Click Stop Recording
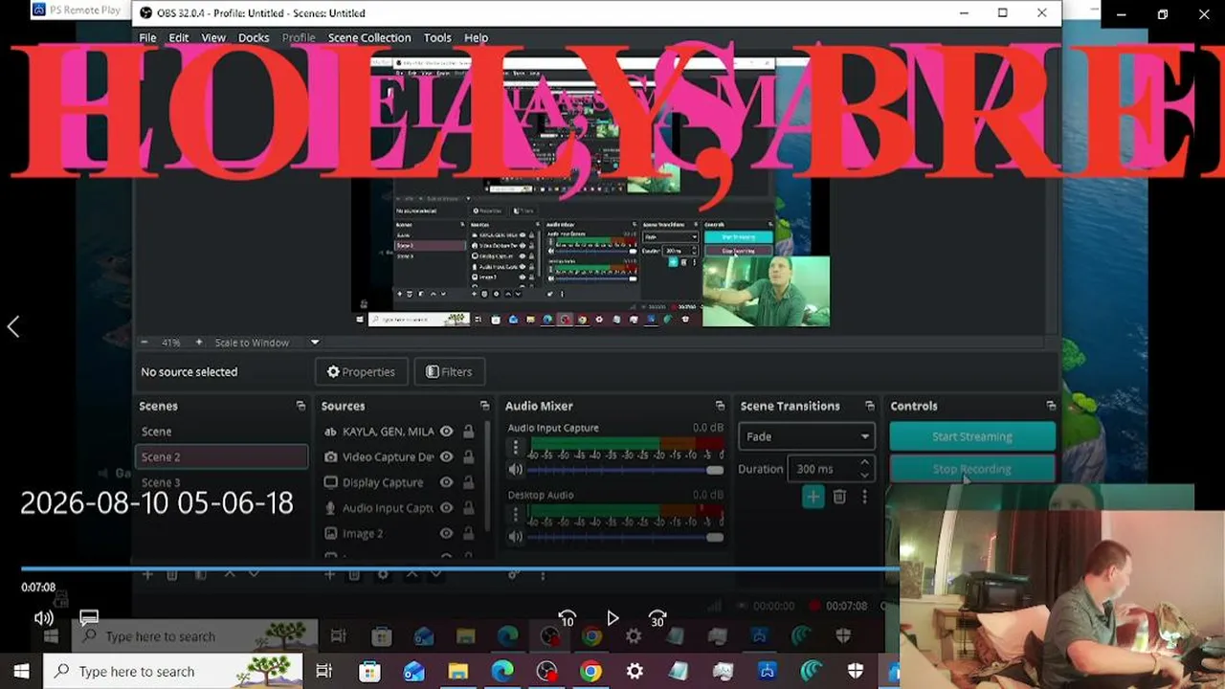 coord(972,469)
